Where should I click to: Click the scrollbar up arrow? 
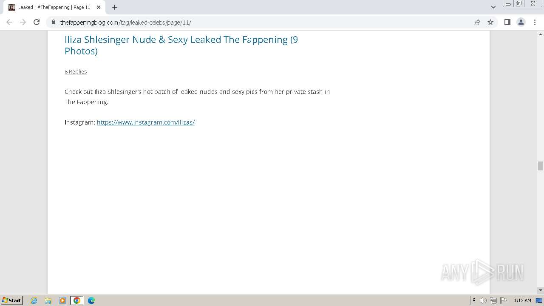click(x=541, y=34)
